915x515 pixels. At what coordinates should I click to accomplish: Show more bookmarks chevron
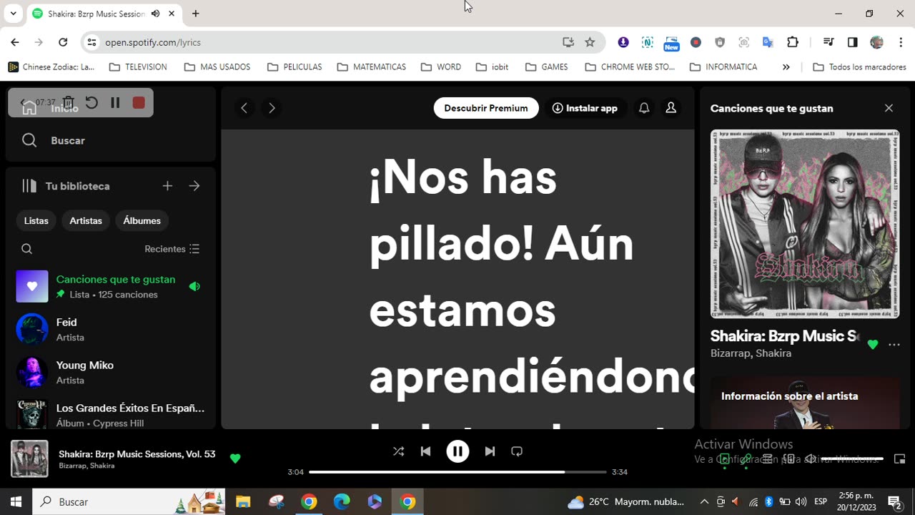coord(786,67)
